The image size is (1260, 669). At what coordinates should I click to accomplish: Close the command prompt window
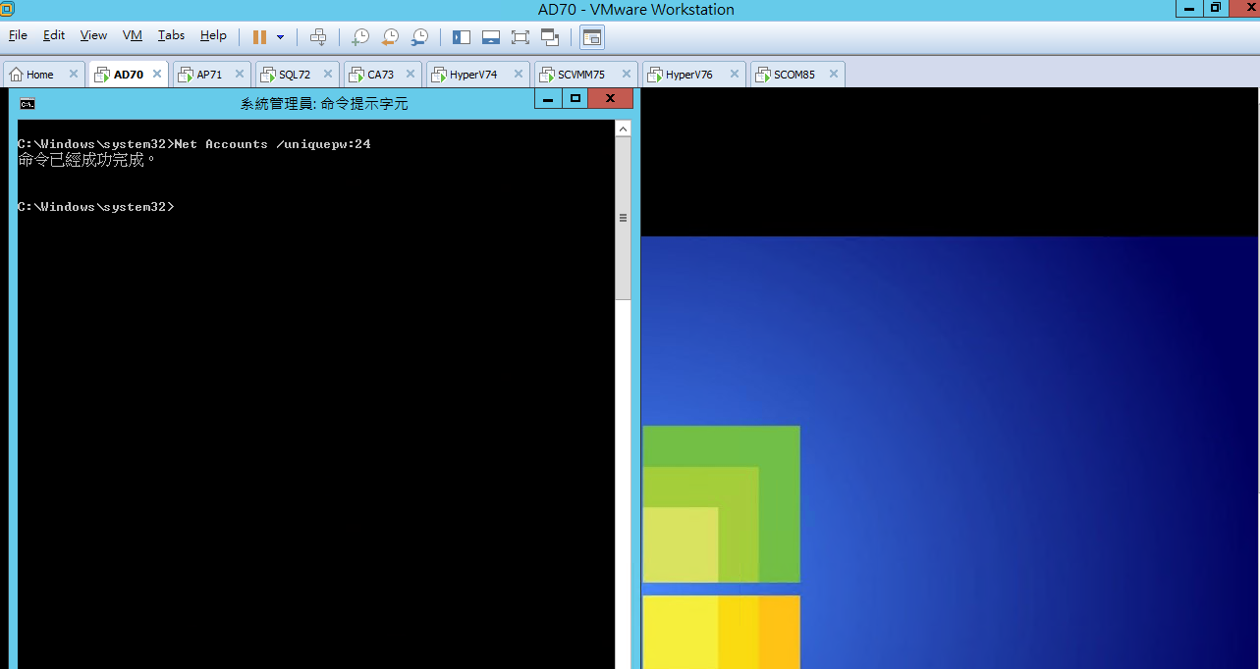point(610,98)
